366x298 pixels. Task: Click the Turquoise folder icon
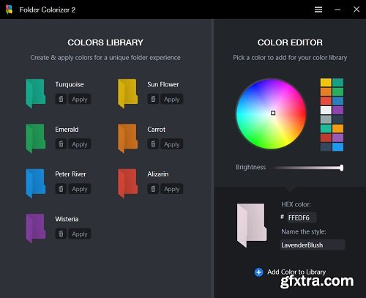point(36,93)
